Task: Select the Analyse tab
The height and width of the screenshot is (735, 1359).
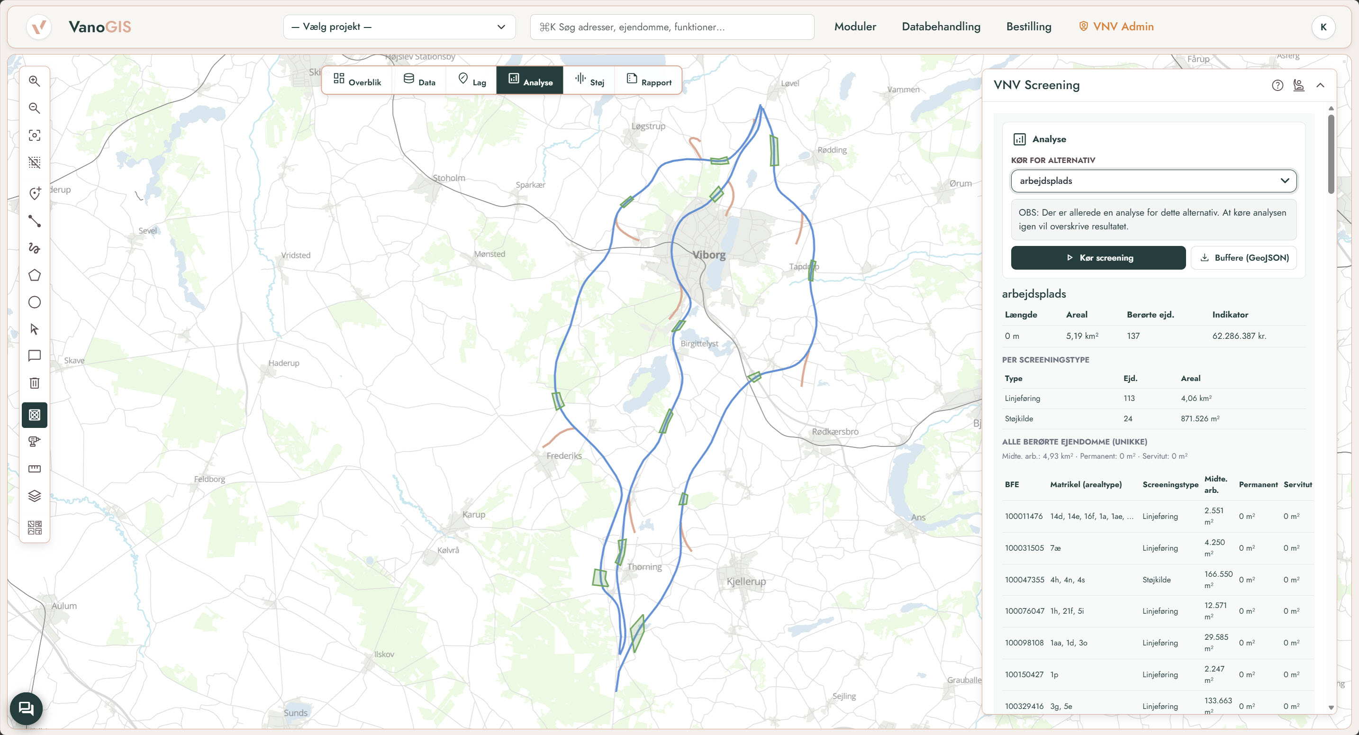Action: (x=530, y=81)
